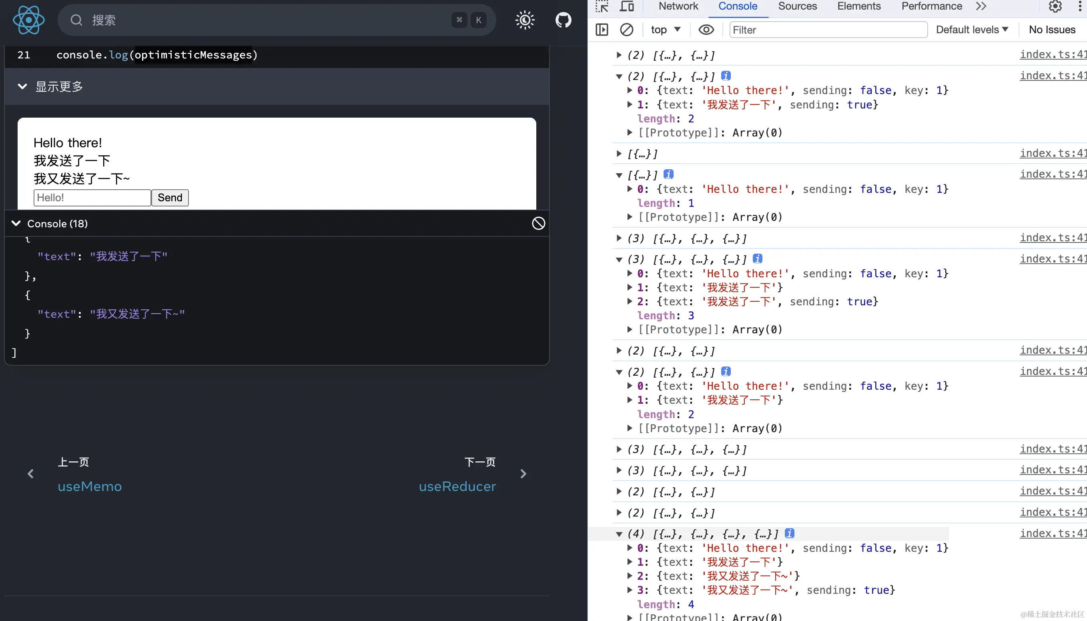Image resolution: width=1087 pixels, height=621 pixels.
Task: Switch to the Network tab
Action: (x=678, y=6)
